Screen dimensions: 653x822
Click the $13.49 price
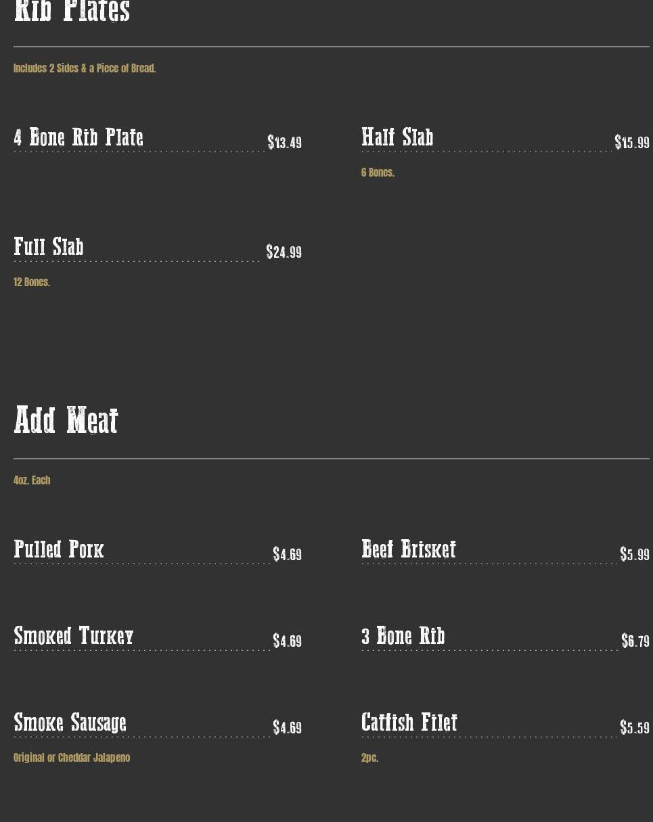pos(284,143)
